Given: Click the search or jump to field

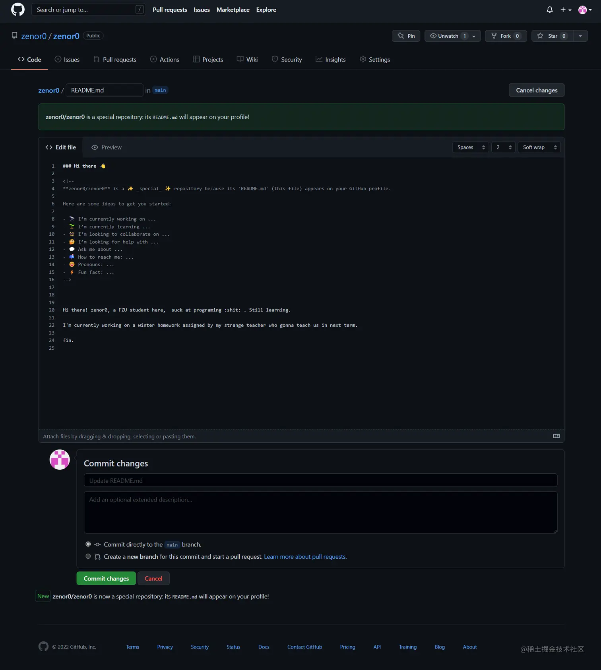Looking at the screenshot, I should [89, 10].
